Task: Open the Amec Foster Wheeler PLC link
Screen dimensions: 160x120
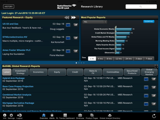Action: coord(17,50)
